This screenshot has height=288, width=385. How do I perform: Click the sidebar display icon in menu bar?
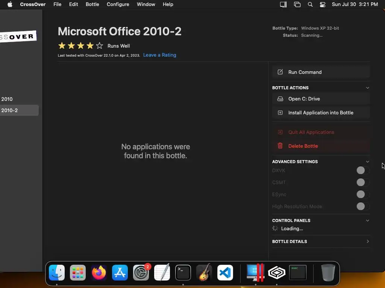click(283, 4)
